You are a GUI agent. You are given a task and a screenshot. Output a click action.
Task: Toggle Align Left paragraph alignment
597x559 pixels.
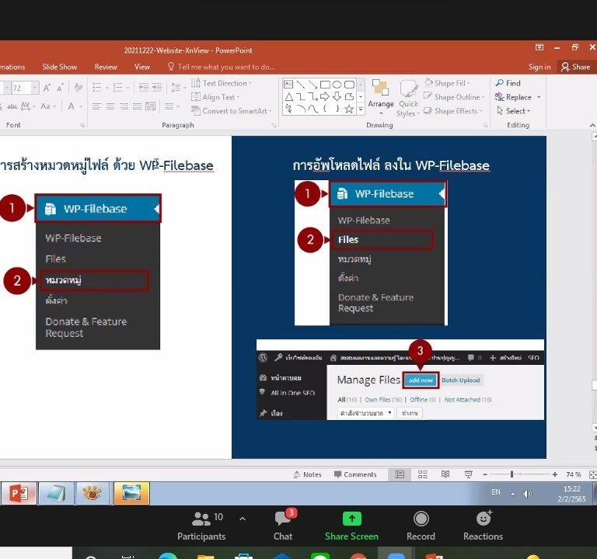point(96,106)
